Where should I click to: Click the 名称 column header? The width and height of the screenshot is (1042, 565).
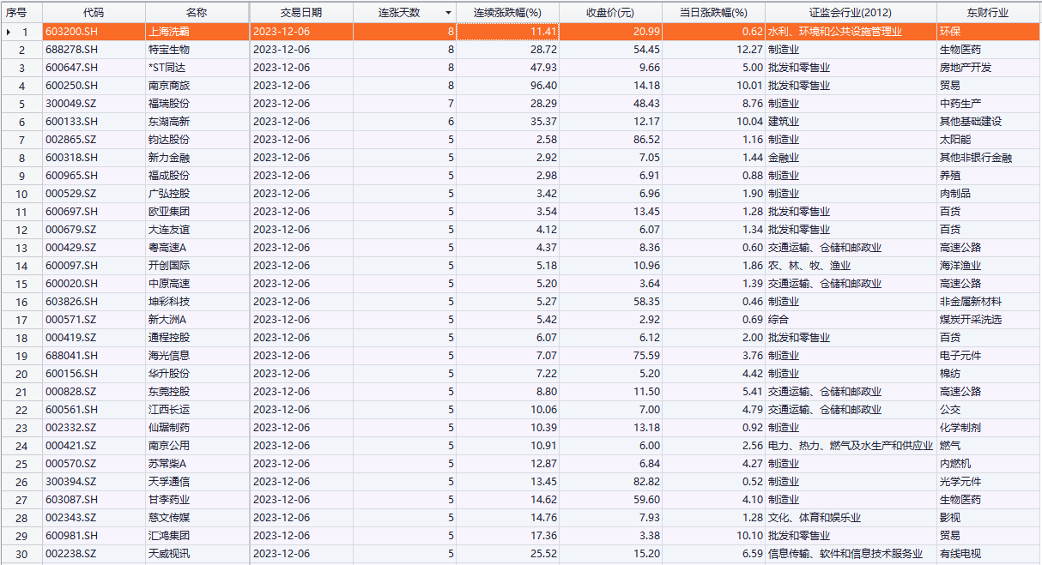pyautogui.click(x=197, y=13)
